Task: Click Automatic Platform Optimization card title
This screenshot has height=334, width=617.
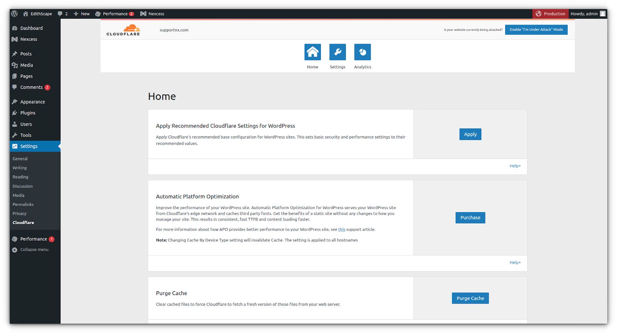Action: point(197,197)
